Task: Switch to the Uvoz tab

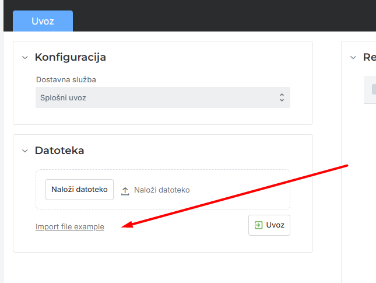Action: point(43,21)
